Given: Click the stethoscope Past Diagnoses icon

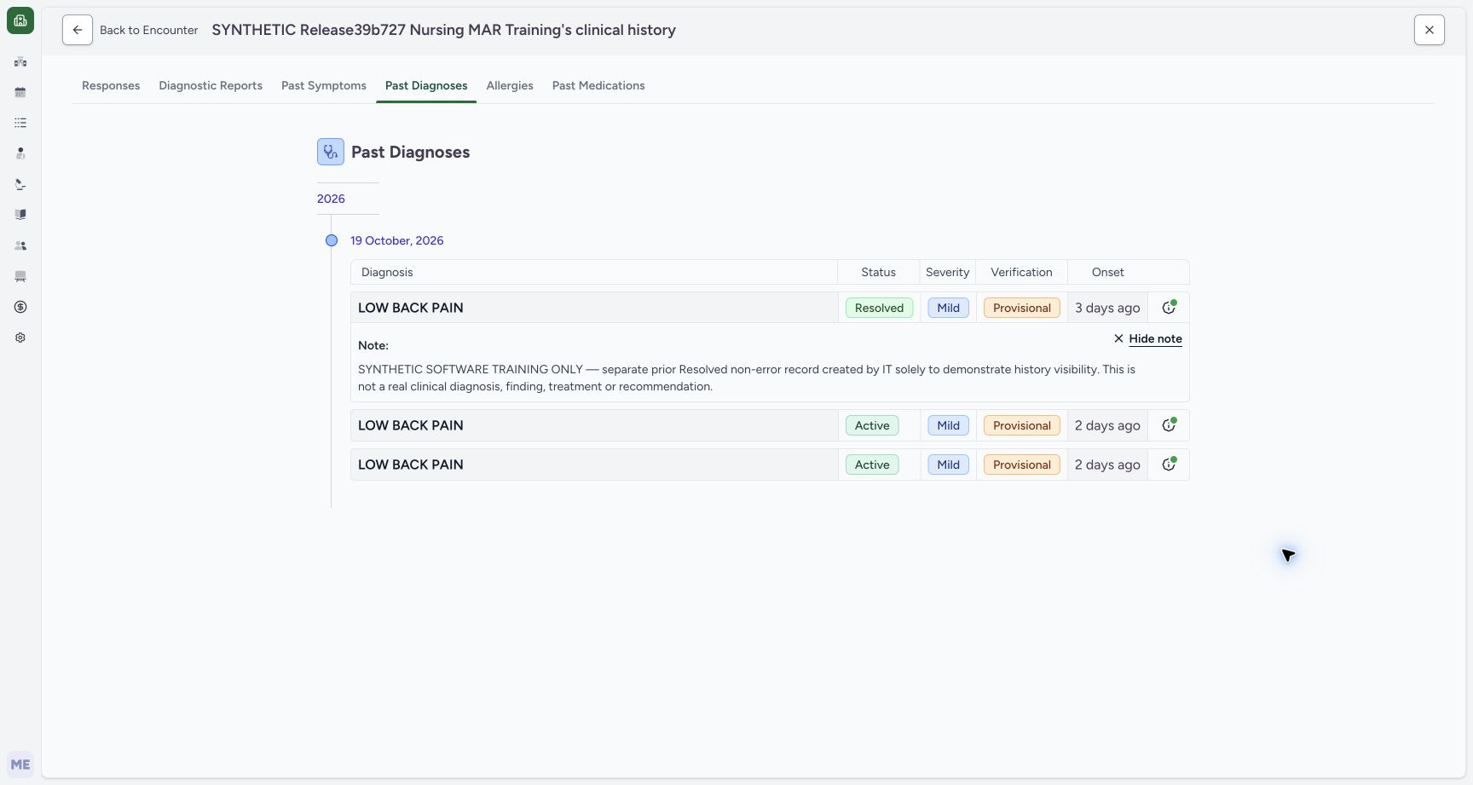Looking at the screenshot, I should (x=331, y=152).
